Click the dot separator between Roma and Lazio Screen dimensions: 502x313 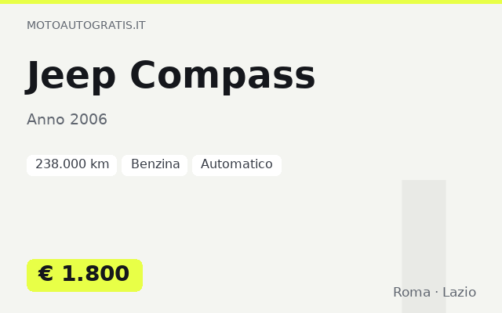[x=437, y=292]
